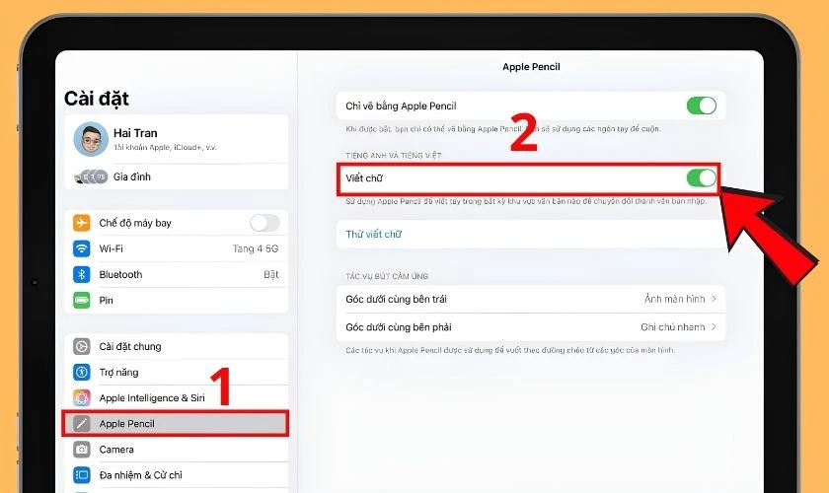Image resolution: width=829 pixels, height=493 pixels.
Task: Click the Bluetooth Bật status text
Action: (x=270, y=274)
